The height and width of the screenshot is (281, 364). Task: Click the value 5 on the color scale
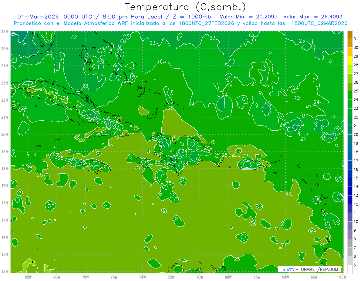[x=355, y=265]
